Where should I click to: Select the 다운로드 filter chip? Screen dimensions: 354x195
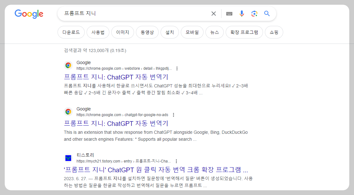(71, 32)
